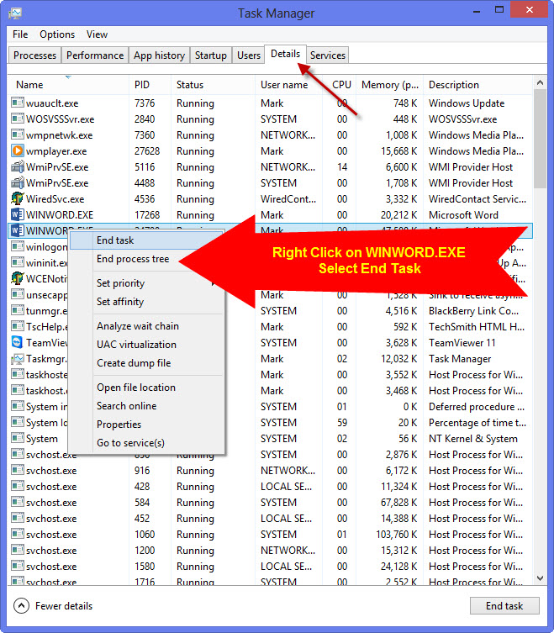Select the BlackBerry Link description cell

[473, 310]
